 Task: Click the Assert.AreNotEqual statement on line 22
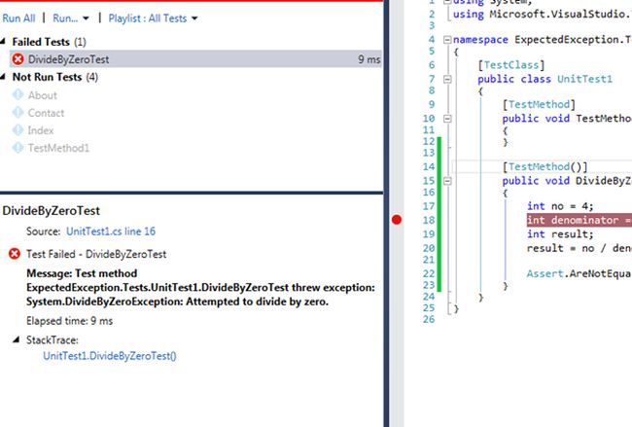(x=579, y=273)
